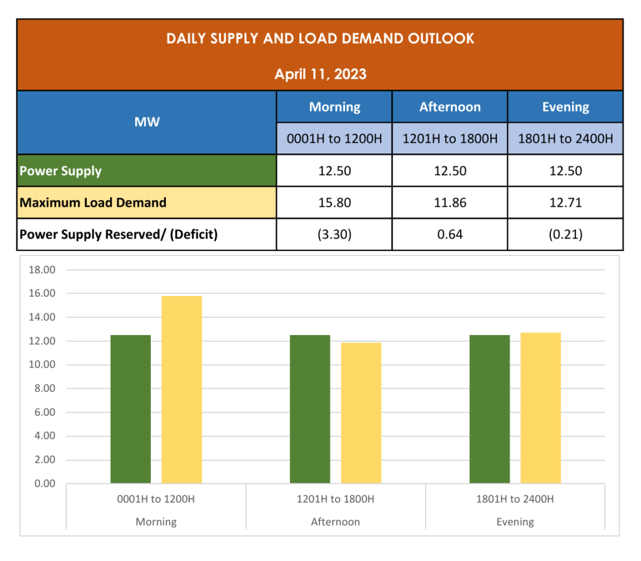Select the (3.30) morning deficit cell
The height and width of the screenshot is (561, 641).
[x=334, y=235]
